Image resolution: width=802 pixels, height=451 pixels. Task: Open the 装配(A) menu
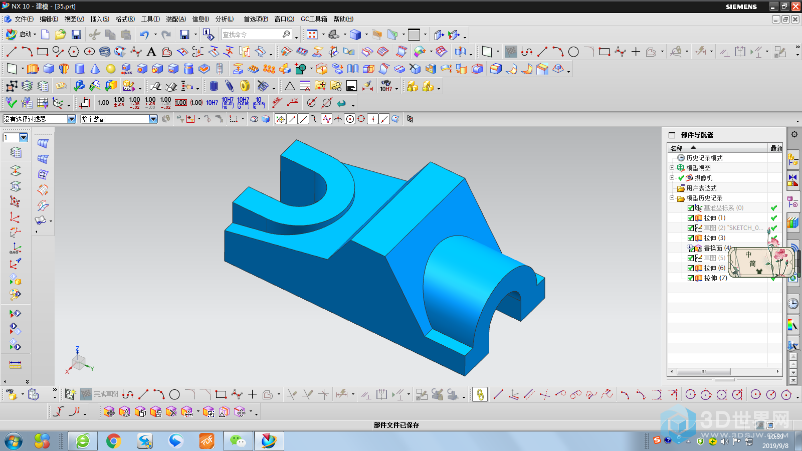coord(176,19)
